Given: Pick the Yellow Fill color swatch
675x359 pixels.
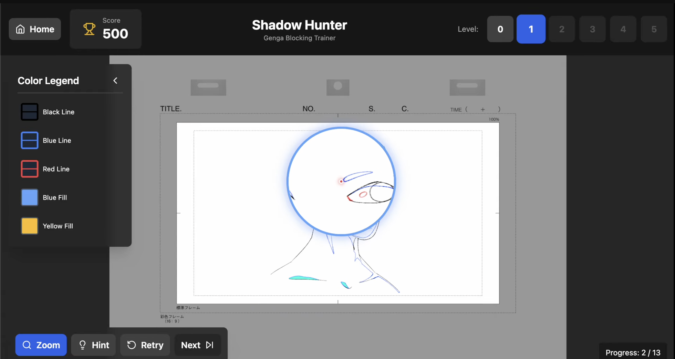Looking at the screenshot, I should [29, 226].
